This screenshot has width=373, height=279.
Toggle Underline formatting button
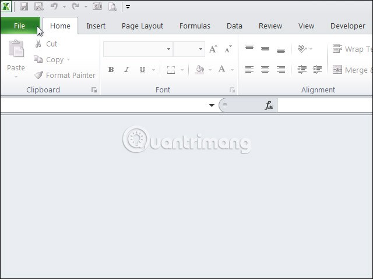click(x=142, y=70)
